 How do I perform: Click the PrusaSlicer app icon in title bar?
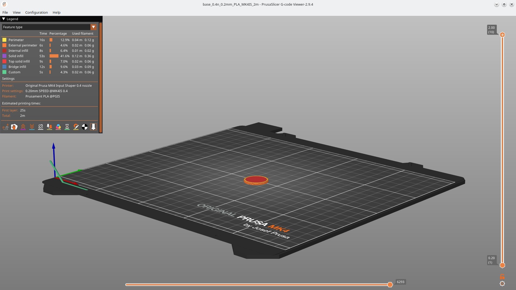pos(4,4)
